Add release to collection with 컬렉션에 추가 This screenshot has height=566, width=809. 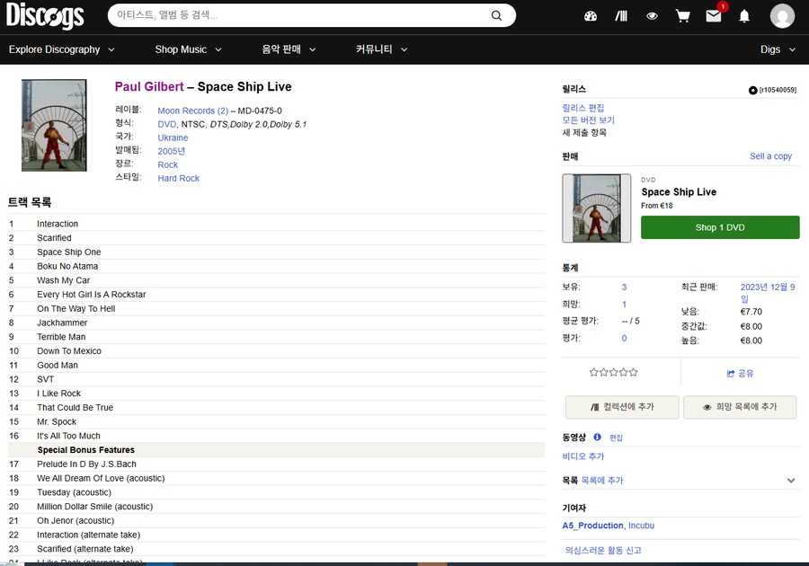coord(622,407)
